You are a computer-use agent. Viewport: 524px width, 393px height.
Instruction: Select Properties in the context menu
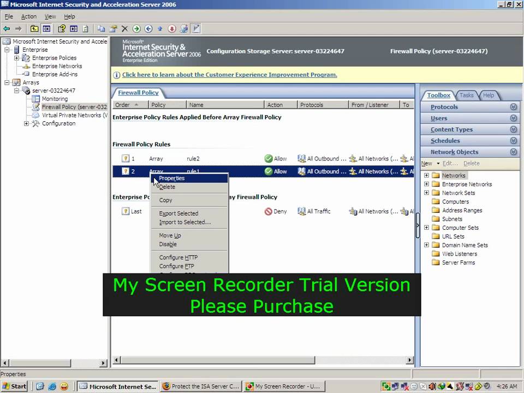[x=189, y=178]
